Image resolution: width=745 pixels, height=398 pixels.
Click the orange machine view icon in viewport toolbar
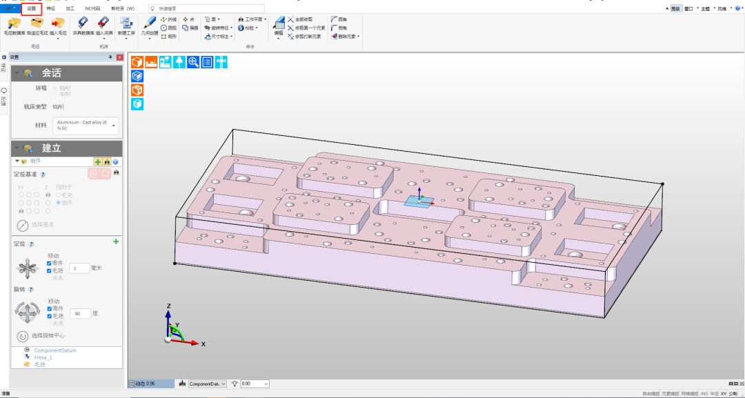(x=151, y=62)
